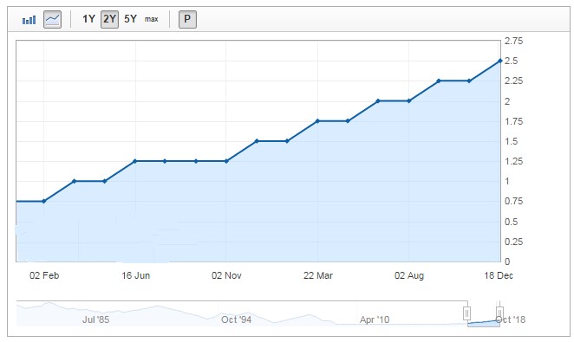Click the first 1.25 data point near 16 Jun
Screen dimensions: 574x342
point(134,161)
